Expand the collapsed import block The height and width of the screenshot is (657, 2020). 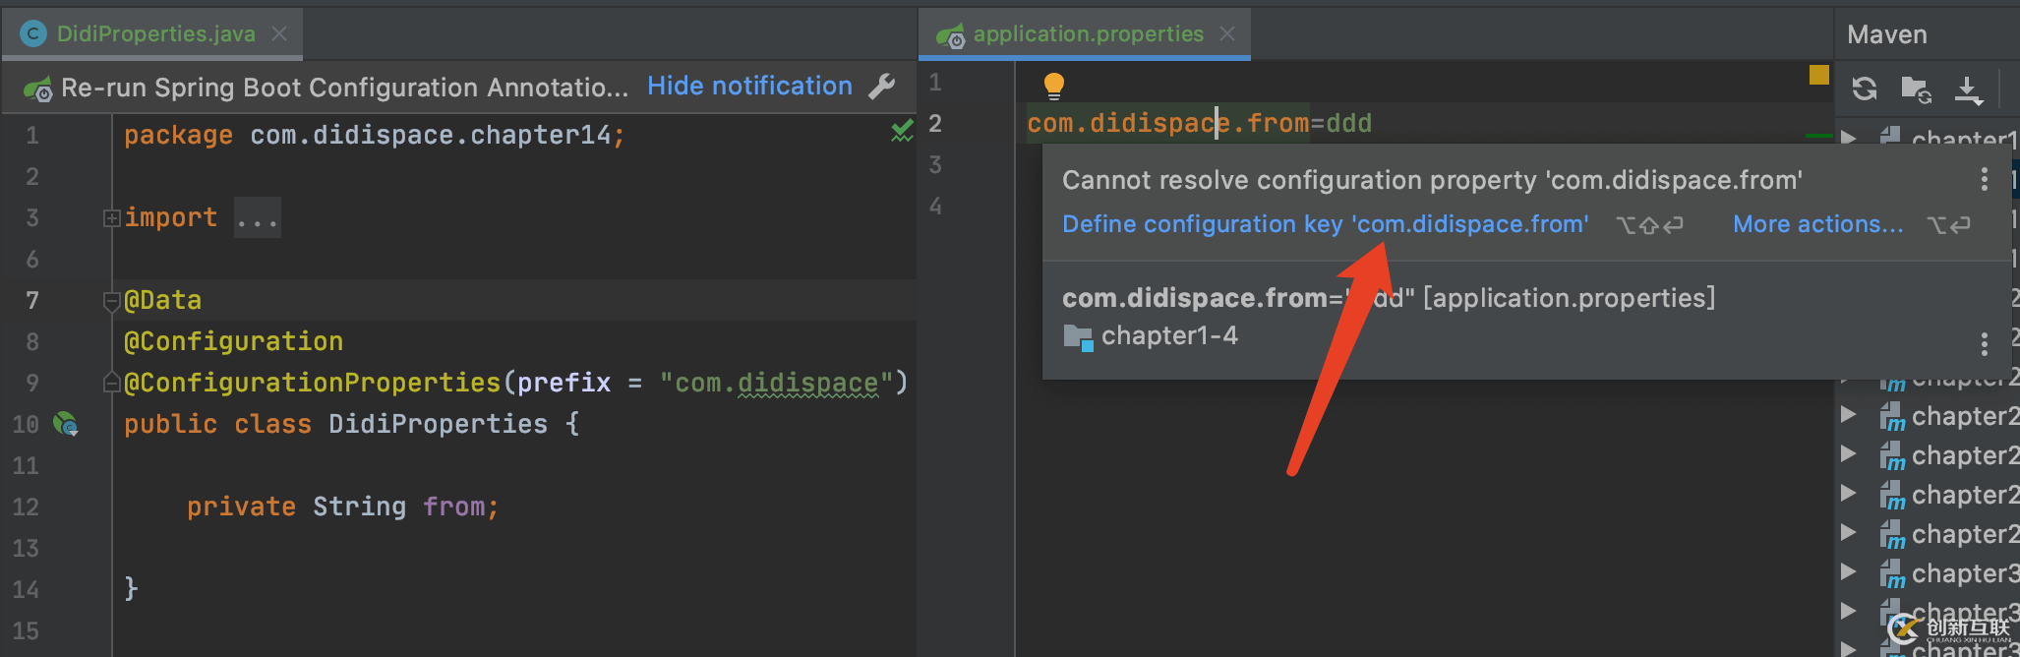tap(111, 218)
